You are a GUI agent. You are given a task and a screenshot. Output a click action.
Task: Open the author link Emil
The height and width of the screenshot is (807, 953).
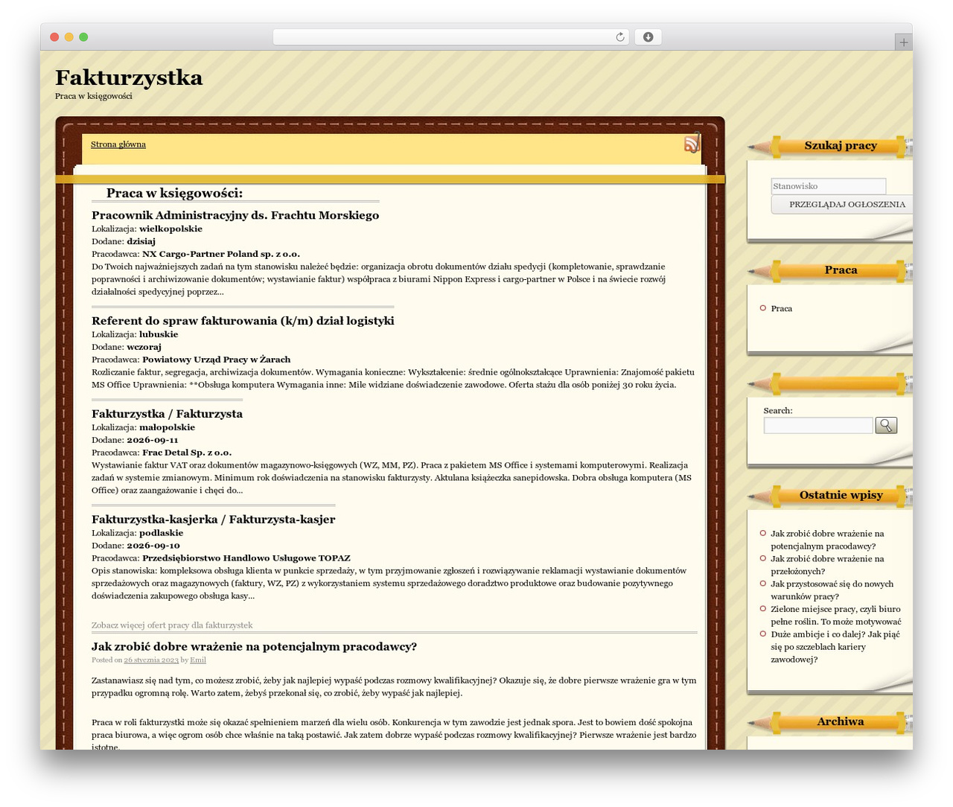pyautogui.click(x=198, y=660)
